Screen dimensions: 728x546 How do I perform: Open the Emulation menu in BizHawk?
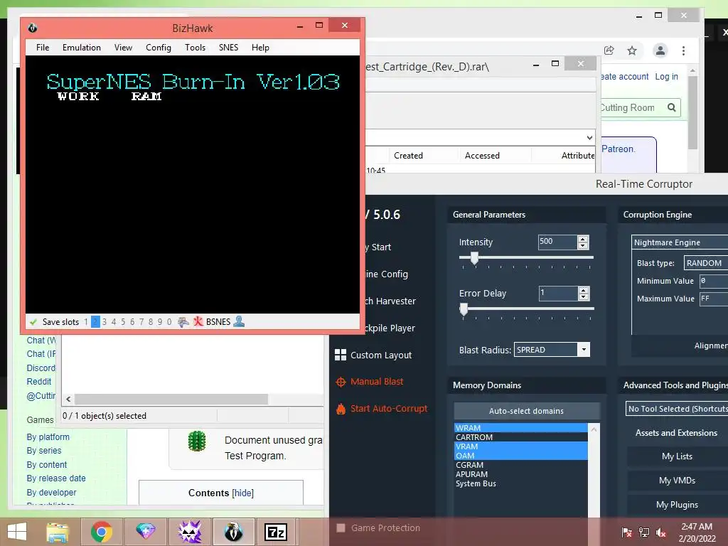pos(82,48)
